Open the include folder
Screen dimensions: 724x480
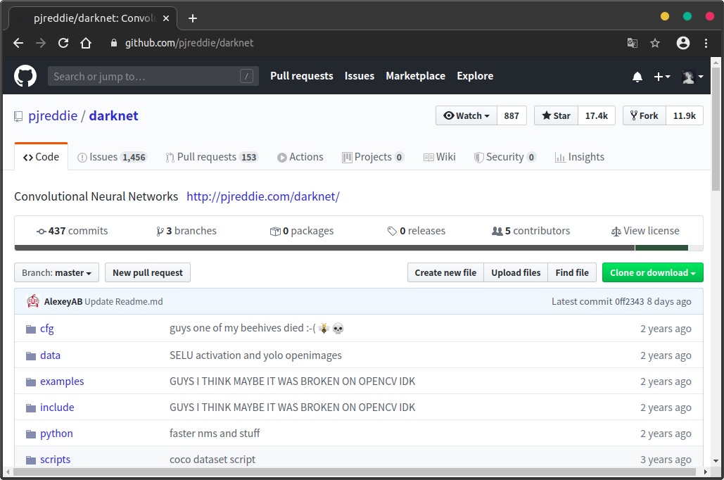pos(57,407)
